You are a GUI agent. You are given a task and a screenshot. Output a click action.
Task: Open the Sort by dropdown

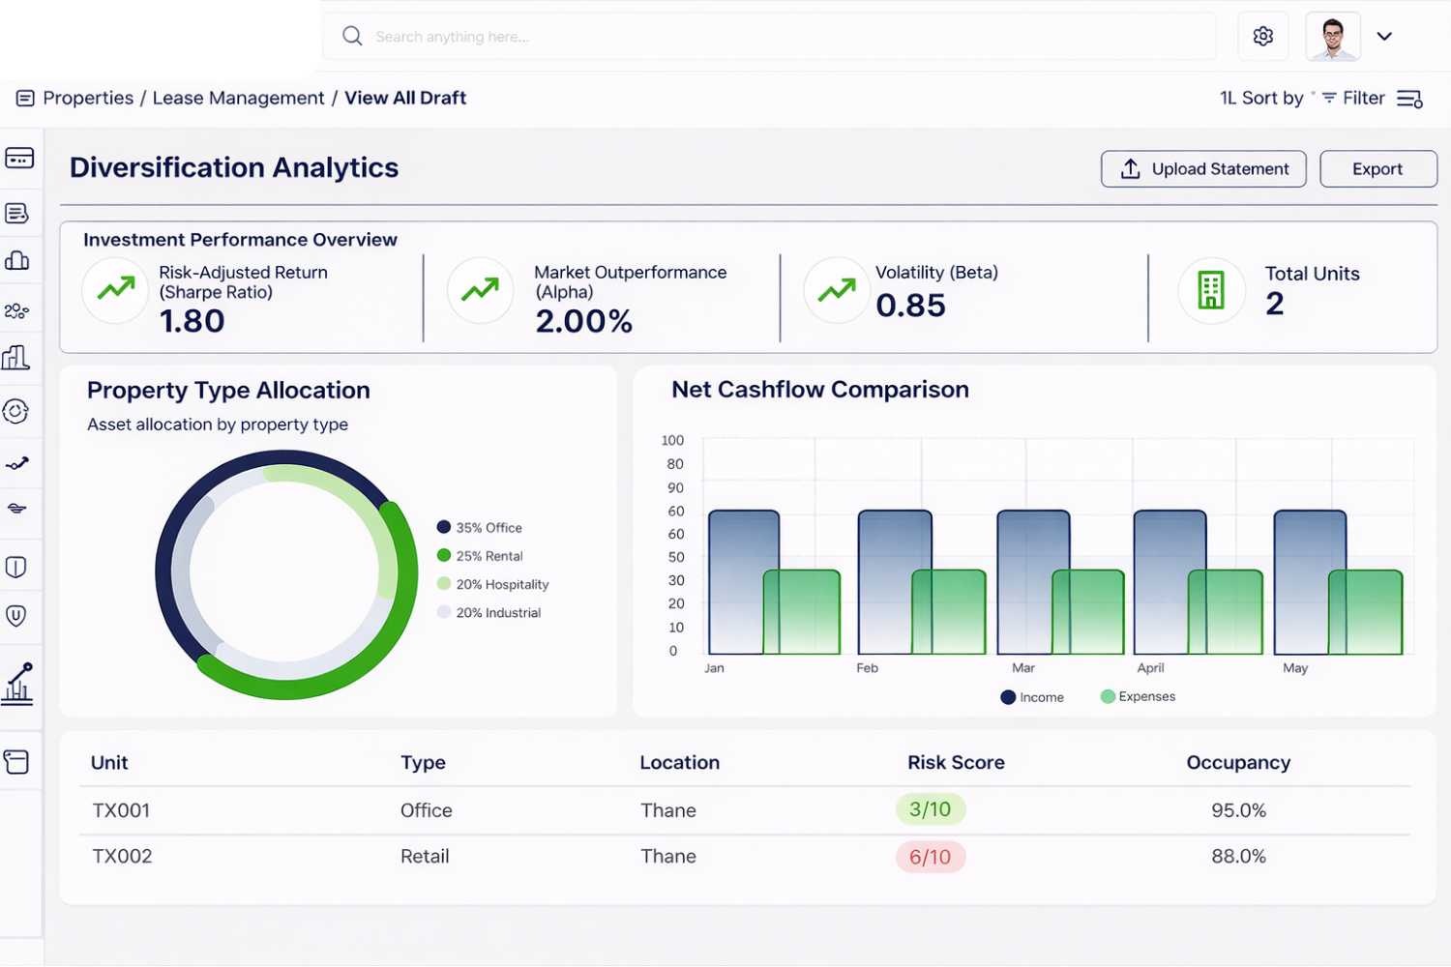pyautogui.click(x=1261, y=99)
